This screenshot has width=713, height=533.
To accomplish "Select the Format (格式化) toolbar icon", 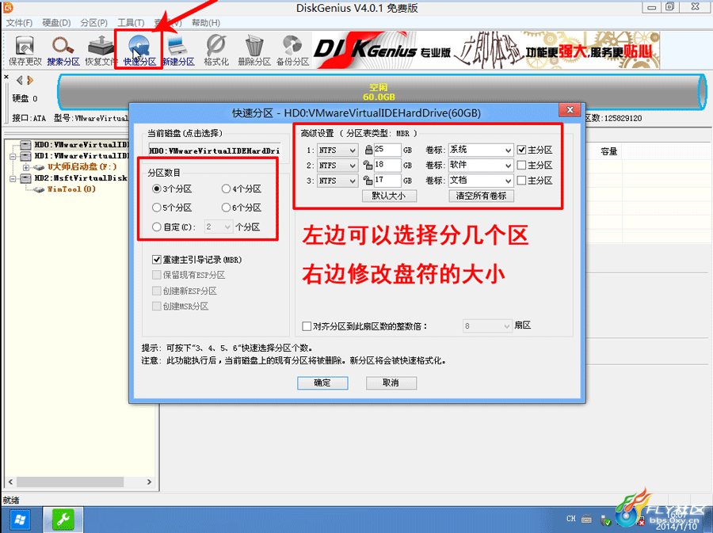I will pos(216,50).
